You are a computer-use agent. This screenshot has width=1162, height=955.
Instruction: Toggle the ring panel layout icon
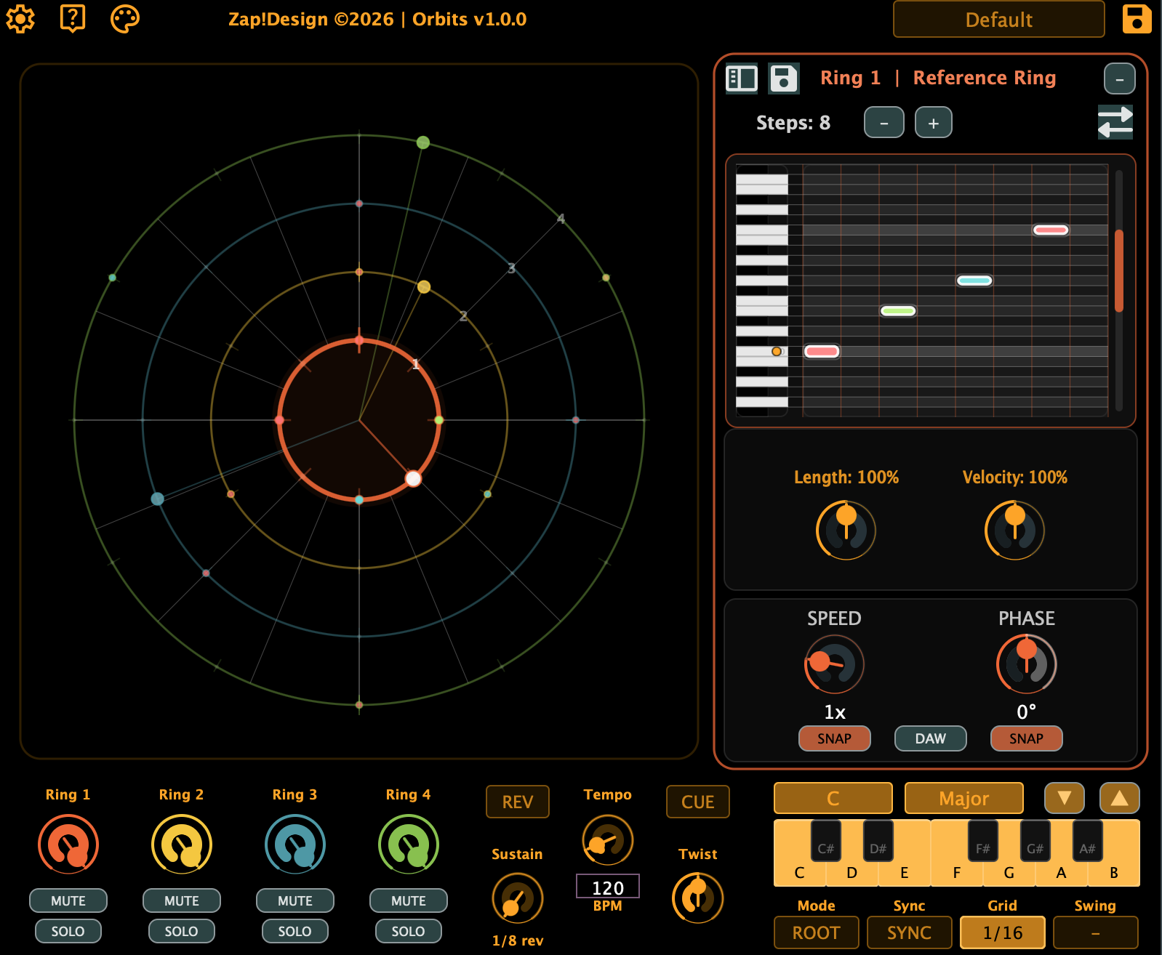(742, 78)
